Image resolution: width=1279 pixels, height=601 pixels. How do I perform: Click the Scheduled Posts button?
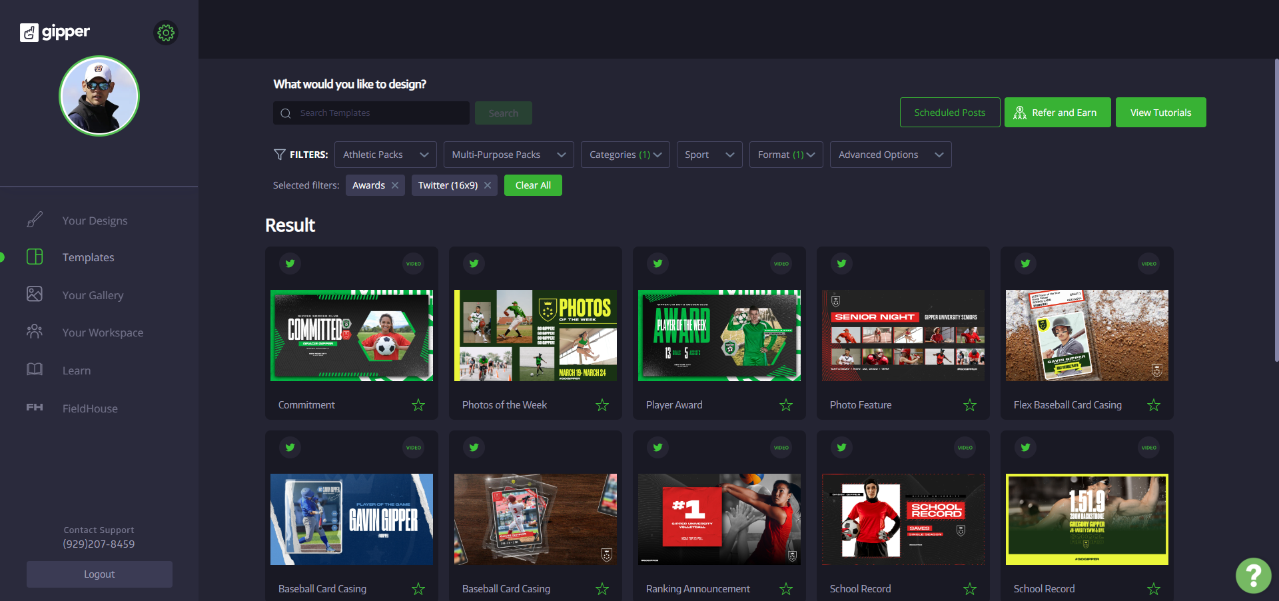point(950,113)
